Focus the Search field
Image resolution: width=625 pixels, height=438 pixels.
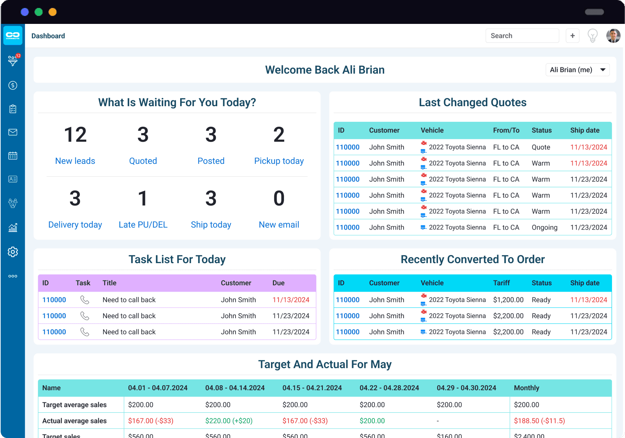click(522, 36)
